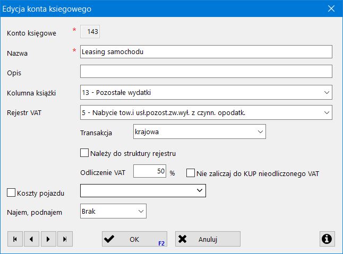Click the Konto księgowe number field
Viewport: 343px width, 254px height.
[90, 32]
